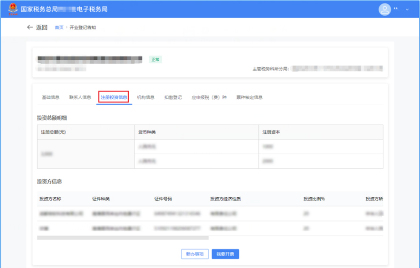Viewport: 420px width, 268px height.
Task: Go to 首页 via breadcrumb link
Action: [x=59, y=28]
